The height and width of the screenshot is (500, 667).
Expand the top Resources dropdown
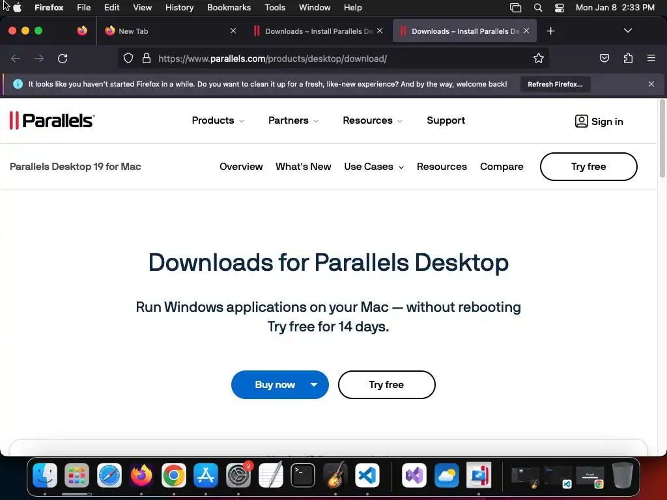(372, 120)
